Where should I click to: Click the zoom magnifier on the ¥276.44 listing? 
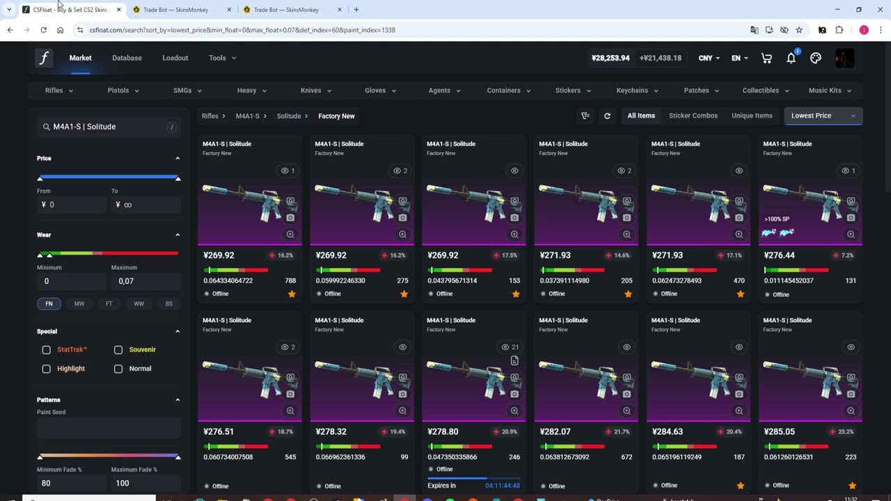click(x=851, y=234)
